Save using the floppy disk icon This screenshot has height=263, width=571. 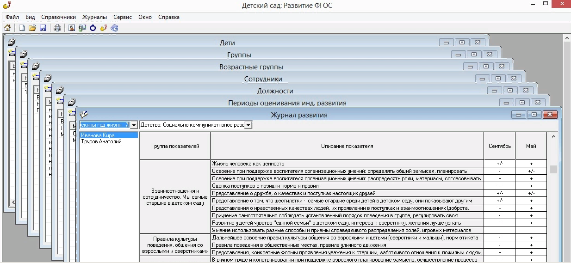tap(43, 28)
